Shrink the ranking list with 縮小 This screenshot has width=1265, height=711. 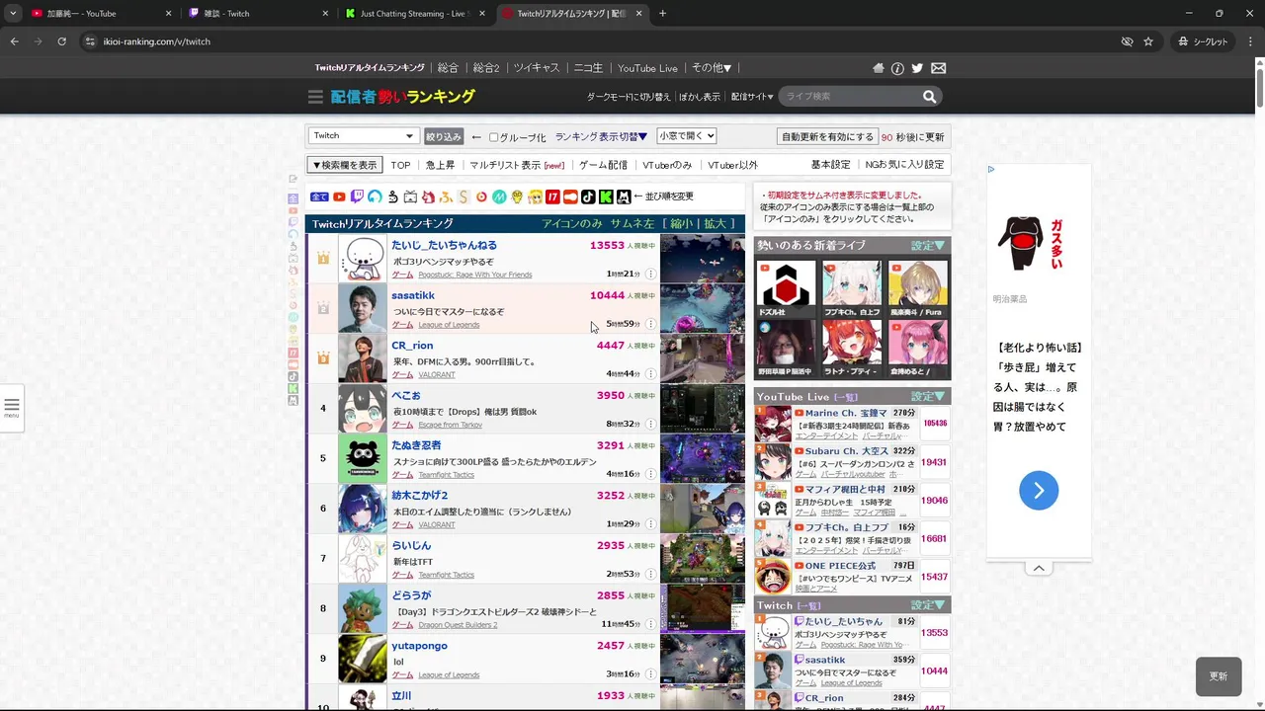pyautogui.click(x=682, y=224)
